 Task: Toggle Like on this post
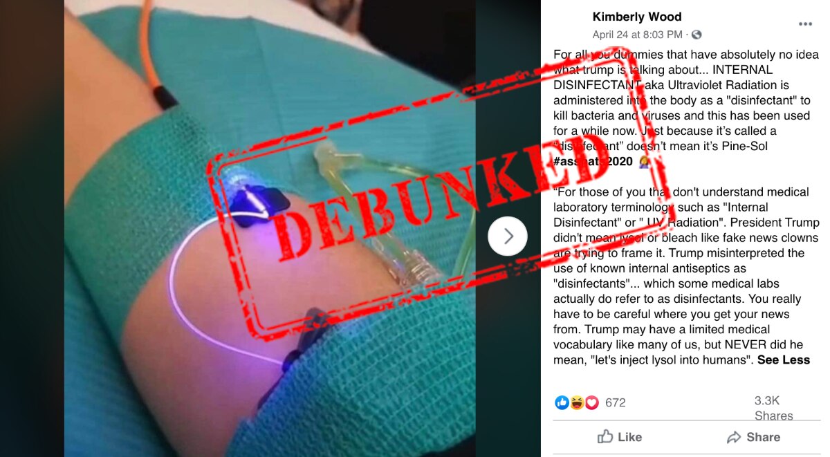tap(620, 437)
